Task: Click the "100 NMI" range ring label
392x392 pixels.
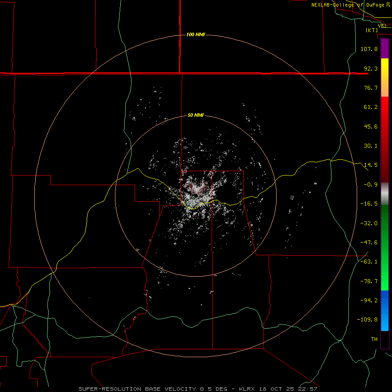Action: tap(196, 34)
